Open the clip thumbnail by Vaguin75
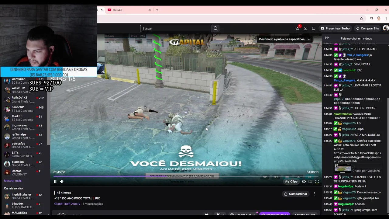Screen dimensions: 389x219 point(343,169)
